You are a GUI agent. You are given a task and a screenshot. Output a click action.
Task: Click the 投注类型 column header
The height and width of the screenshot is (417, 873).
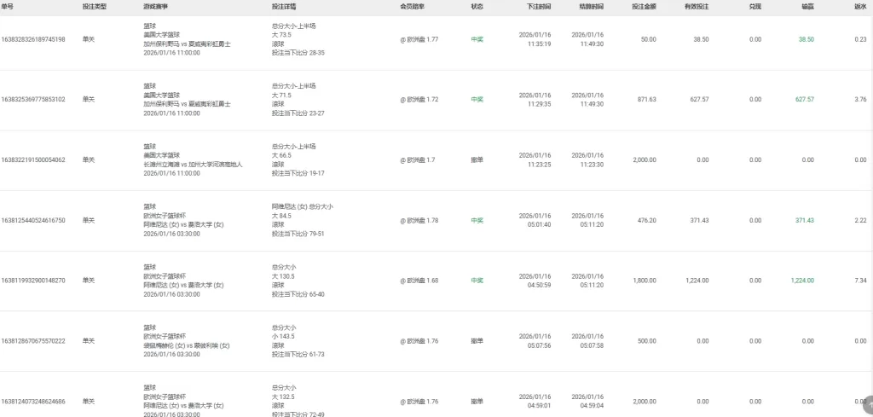[94, 6]
